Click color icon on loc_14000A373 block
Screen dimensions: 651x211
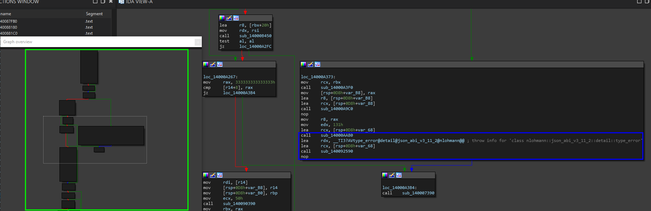[x=303, y=64]
